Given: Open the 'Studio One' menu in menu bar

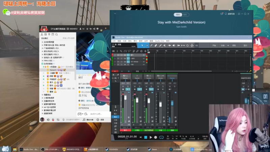Looking at the screenshot, I should (x=159, y=41).
